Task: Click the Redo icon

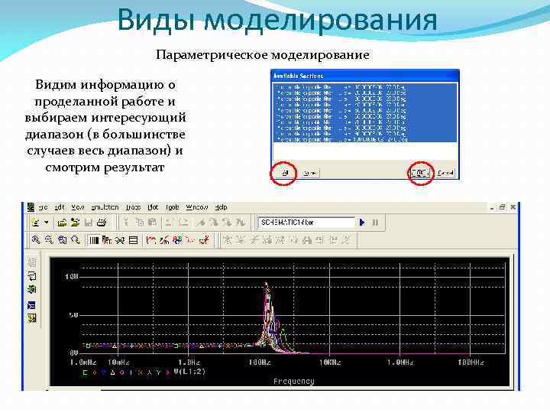Action: [183, 223]
